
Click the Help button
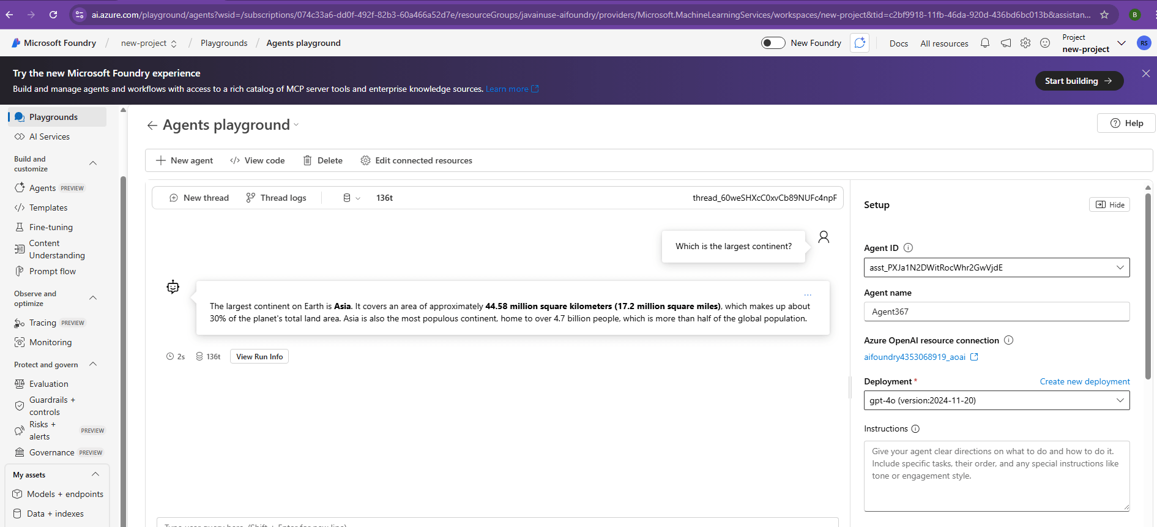[1126, 123]
